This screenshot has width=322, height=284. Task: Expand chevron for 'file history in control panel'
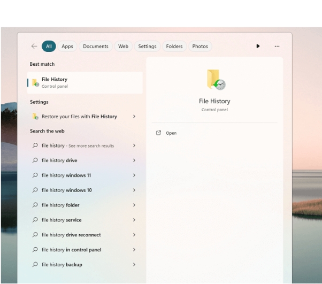[x=134, y=249]
